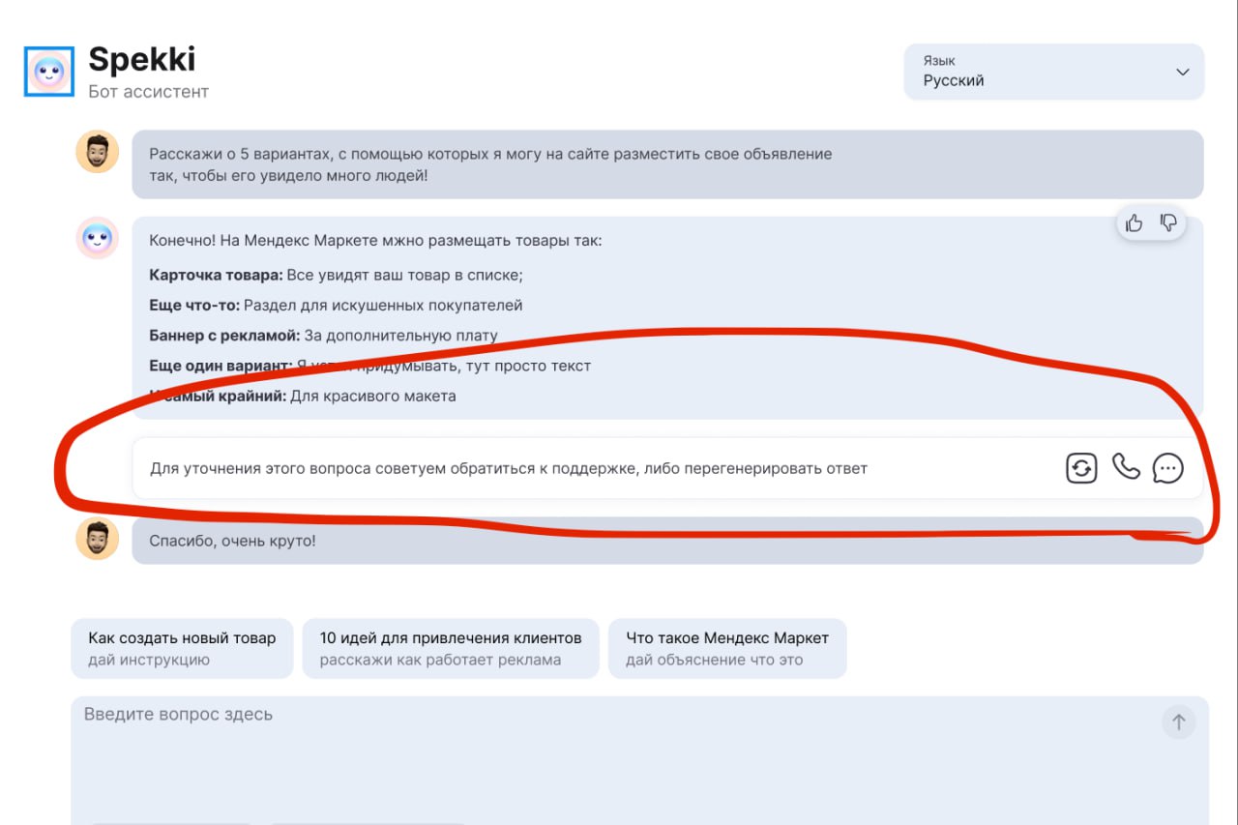
Task: Pick the "Что такое Мендекс Маркет" suggestion
Action: click(727, 648)
